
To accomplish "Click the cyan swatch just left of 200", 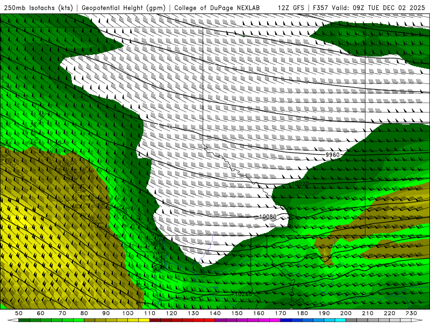I will (341, 320).
